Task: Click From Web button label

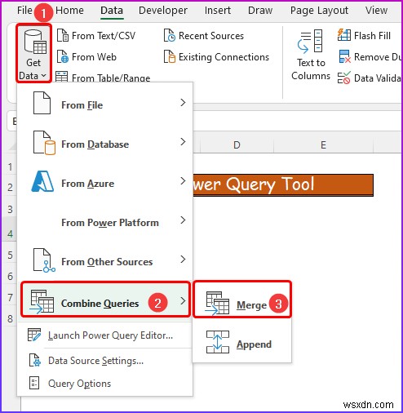Action: pyautogui.click(x=94, y=57)
